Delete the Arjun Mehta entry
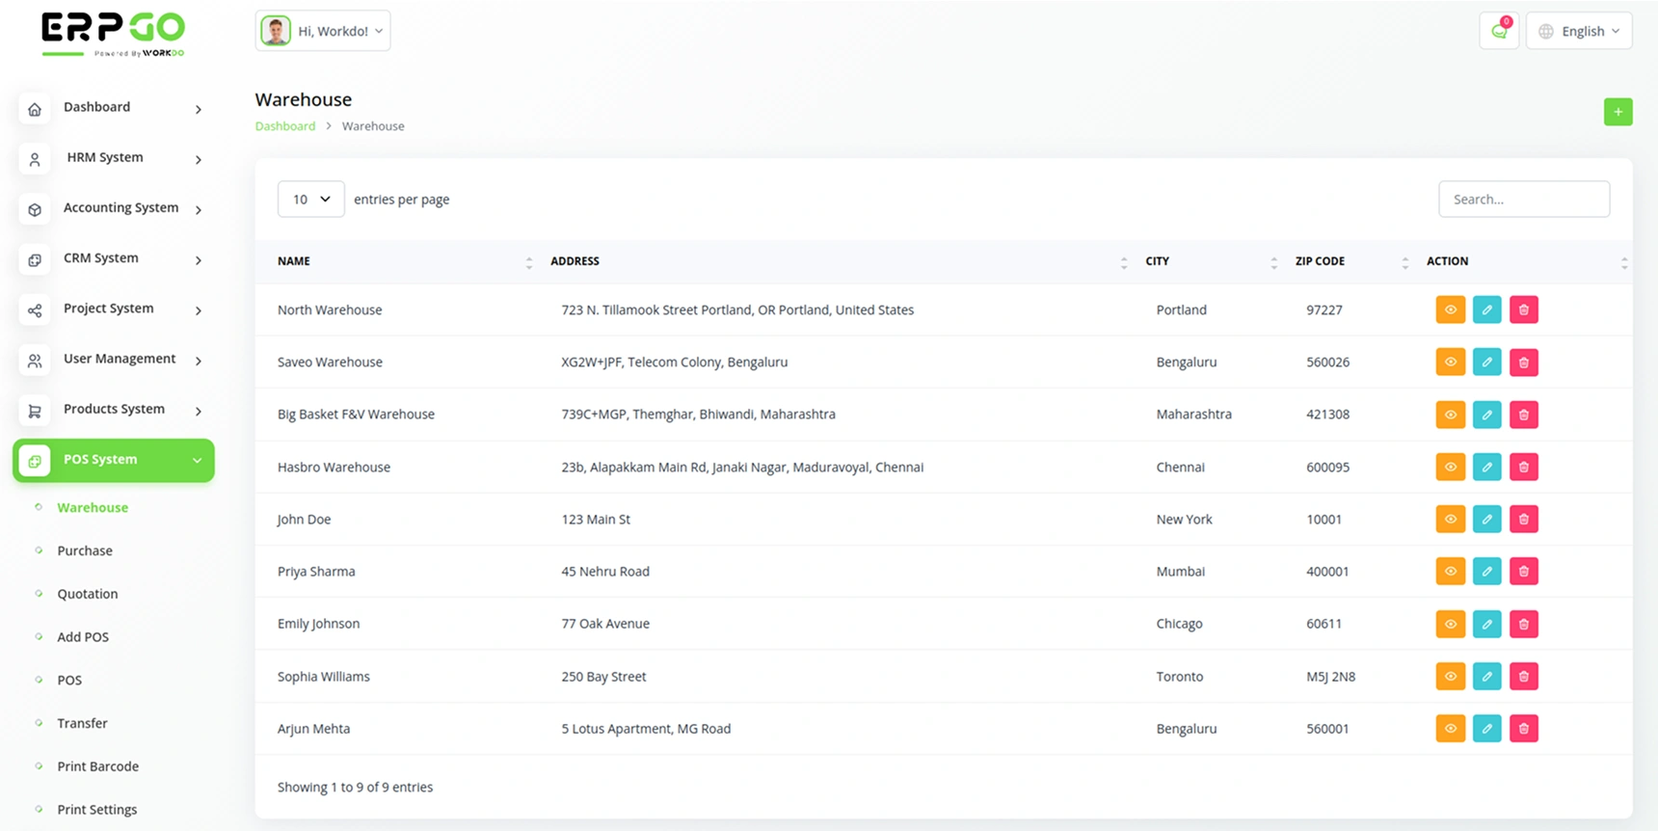This screenshot has height=831, width=1658. 1523,729
